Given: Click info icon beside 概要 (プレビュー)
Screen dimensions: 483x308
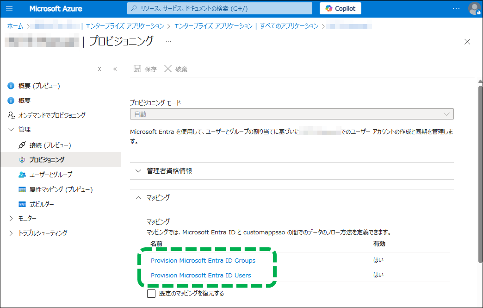Looking at the screenshot, I should [x=11, y=86].
